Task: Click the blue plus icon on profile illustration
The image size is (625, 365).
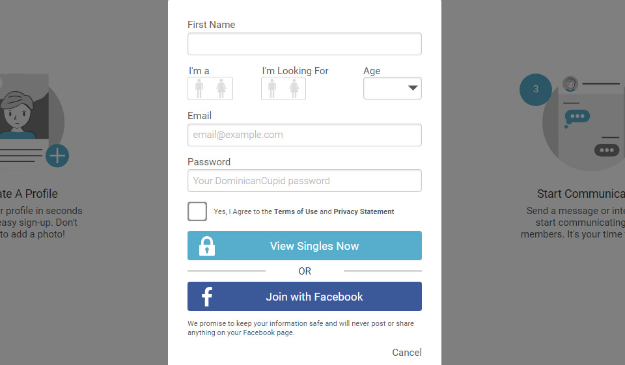Action: [57, 155]
